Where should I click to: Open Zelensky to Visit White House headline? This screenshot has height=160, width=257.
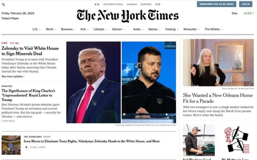click(30, 51)
